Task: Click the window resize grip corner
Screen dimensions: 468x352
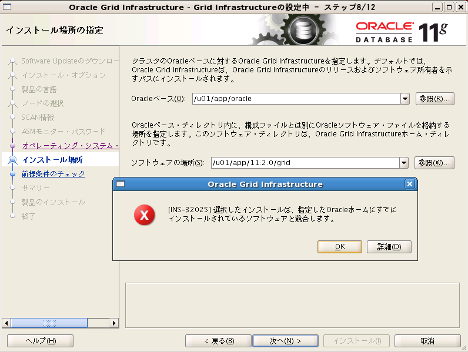Action: (464, 348)
